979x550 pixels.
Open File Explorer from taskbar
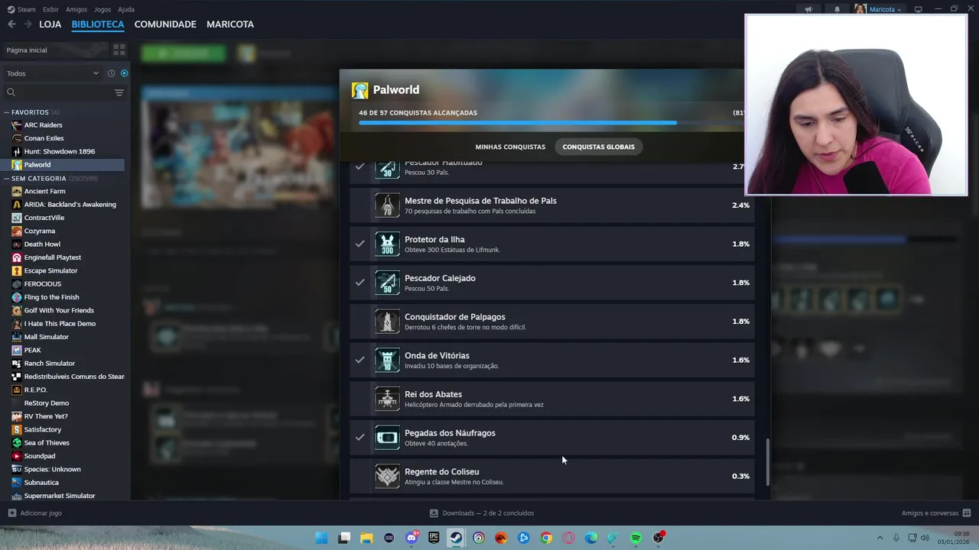(x=366, y=538)
